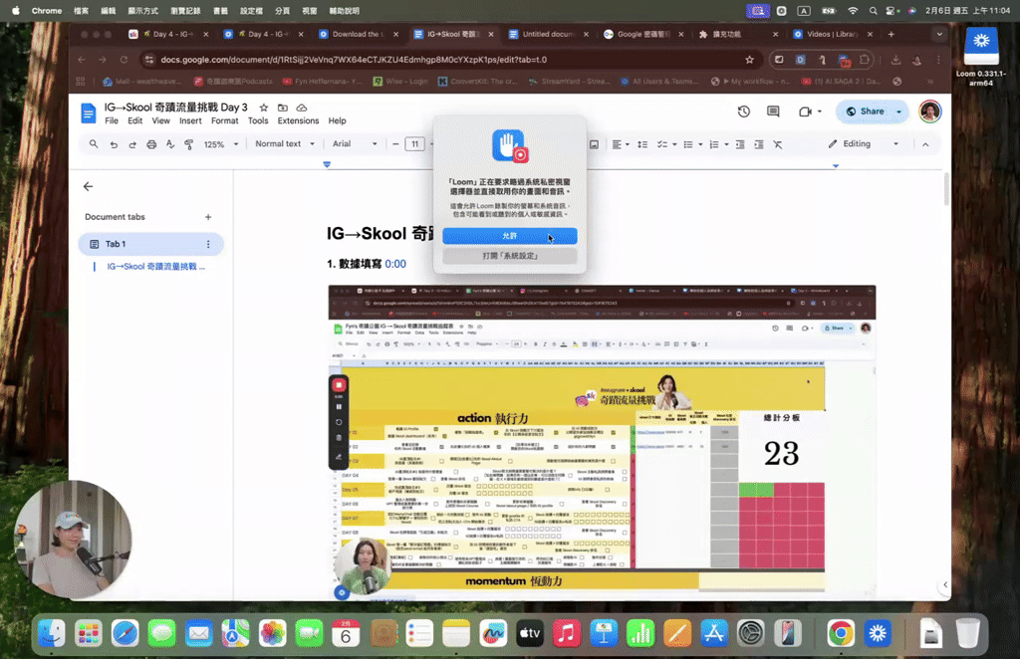Decrease font size with minus button
The height and width of the screenshot is (659, 1020).
pos(395,144)
